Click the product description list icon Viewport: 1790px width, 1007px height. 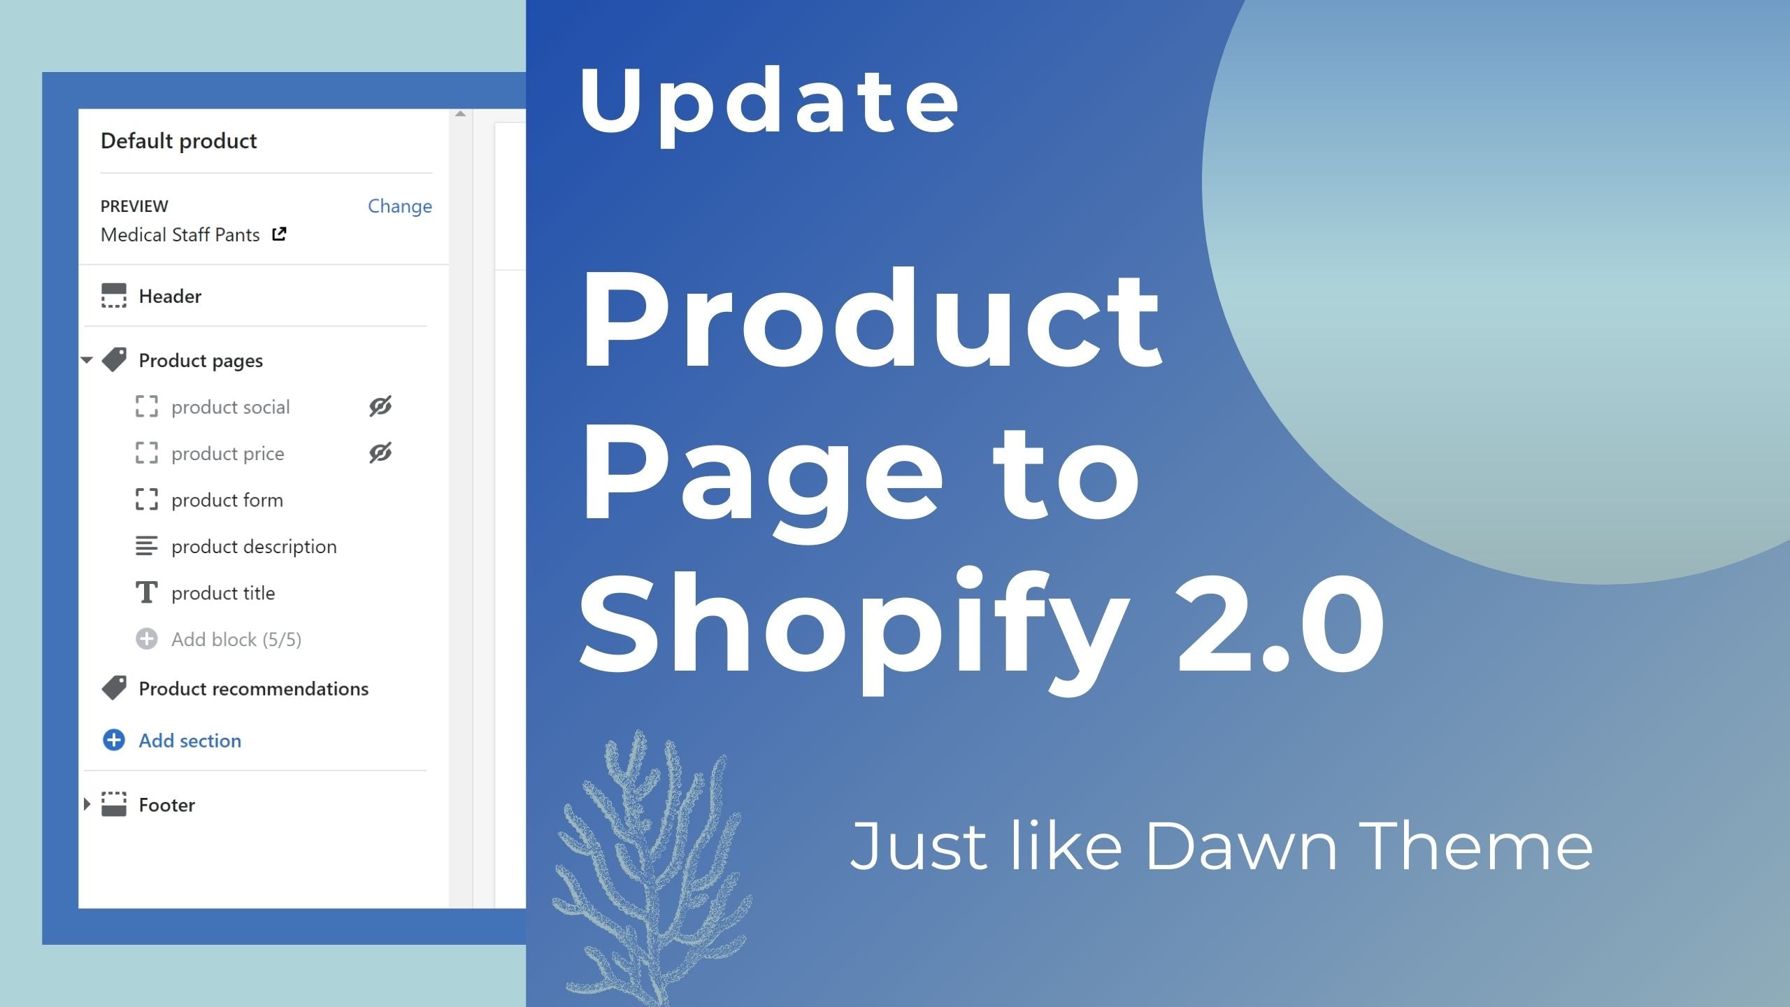[x=146, y=545]
